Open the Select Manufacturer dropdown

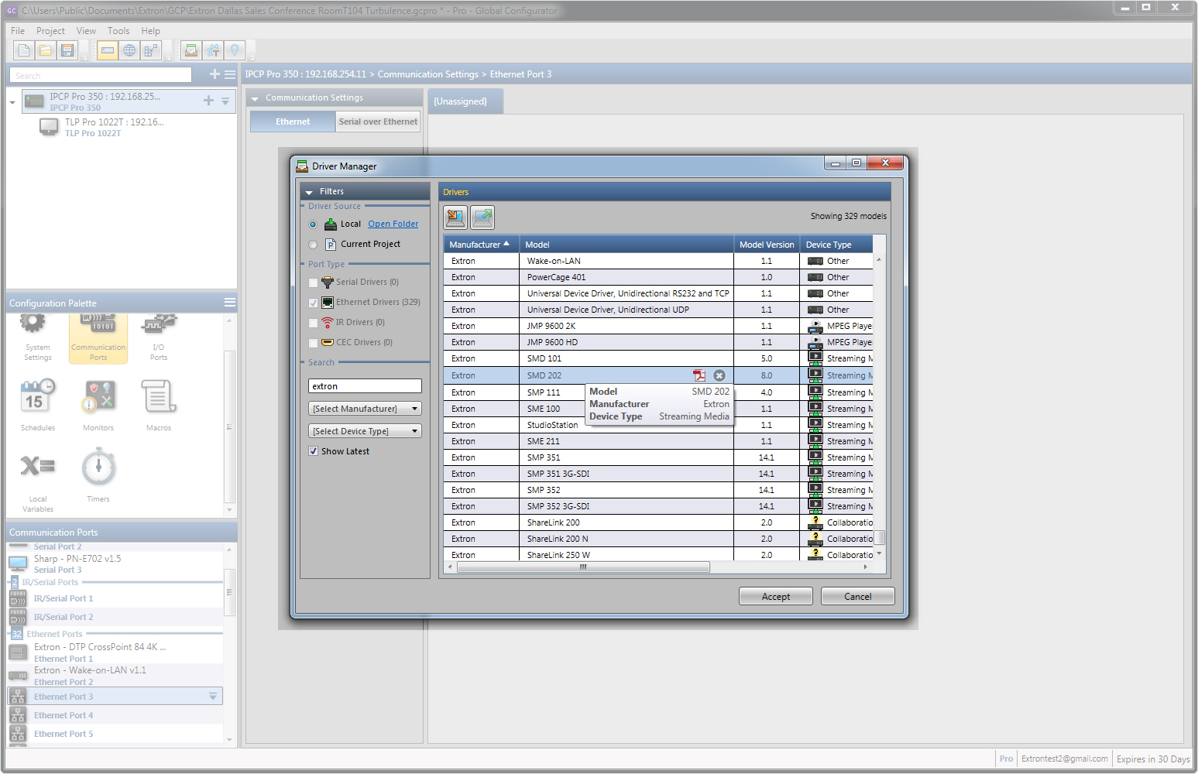[x=365, y=409]
